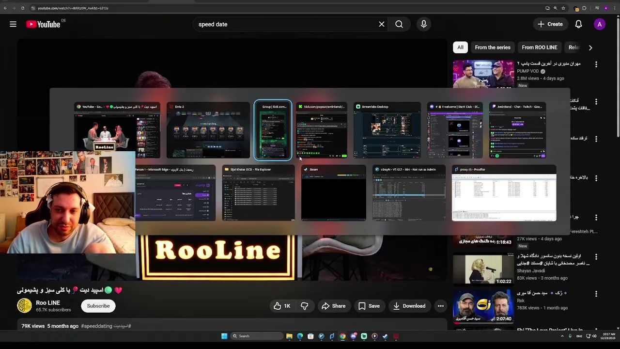Viewport: 620px width, 349px height.
Task: Open the ENG language switcher
Action: (580, 336)
